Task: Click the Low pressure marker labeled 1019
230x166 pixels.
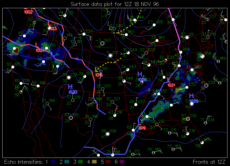Action: (x=141, y=127)
